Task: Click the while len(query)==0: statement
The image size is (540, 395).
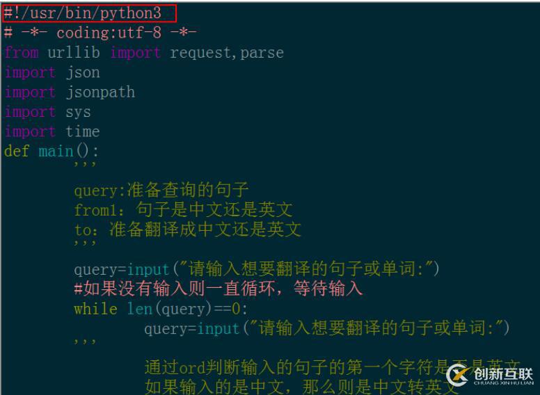Action: pyautogui.click(x=161, y=309)
